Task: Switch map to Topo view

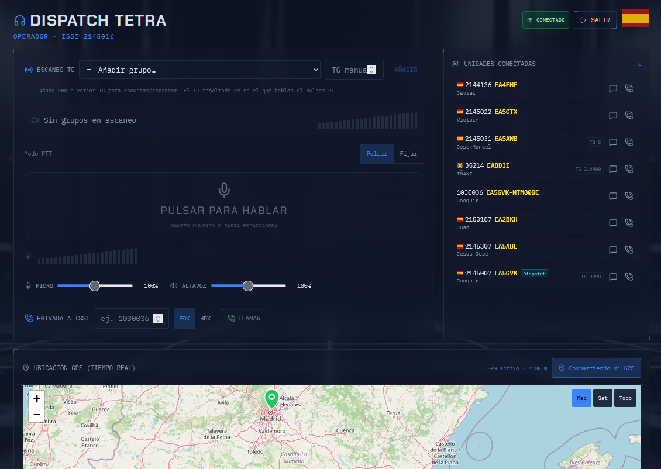Action: click(x=625, y=398)
